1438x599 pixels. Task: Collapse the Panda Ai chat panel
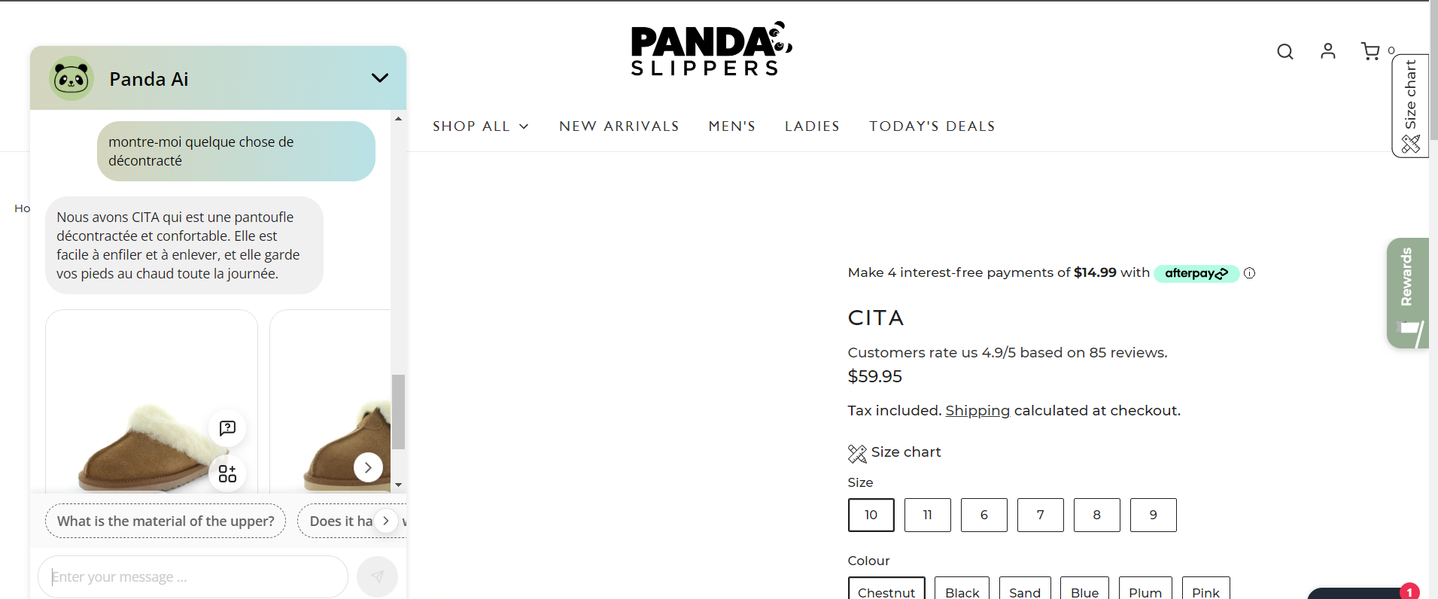click(x=381, y=78)
